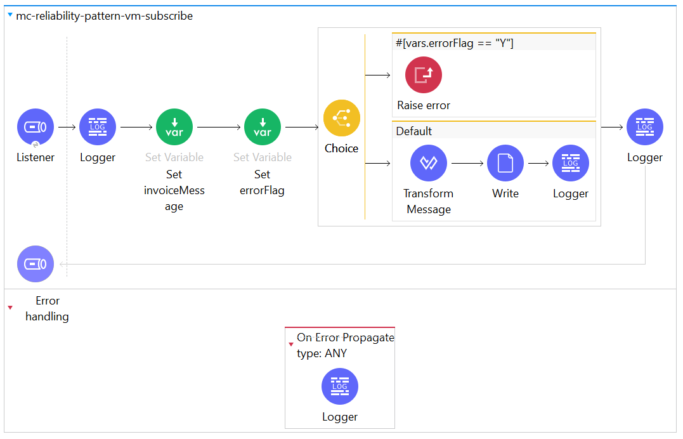Click the yellow Choice router icon
Image resolution: width=683 pixels, height=439 pixels.
click(341, 119)
